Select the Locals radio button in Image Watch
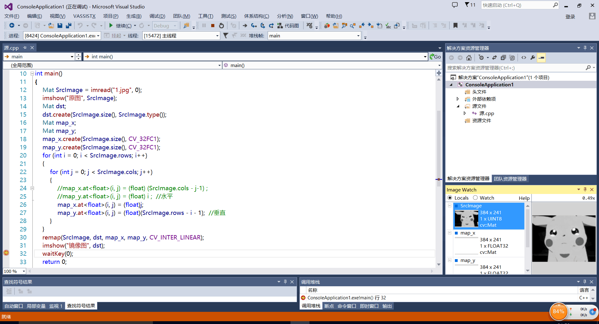599x324 pixels. click(450, 198)
